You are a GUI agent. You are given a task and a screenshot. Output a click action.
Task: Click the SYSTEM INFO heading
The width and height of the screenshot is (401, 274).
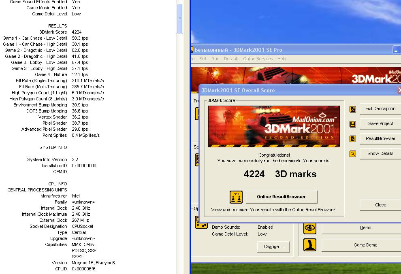tap(53, 147)
